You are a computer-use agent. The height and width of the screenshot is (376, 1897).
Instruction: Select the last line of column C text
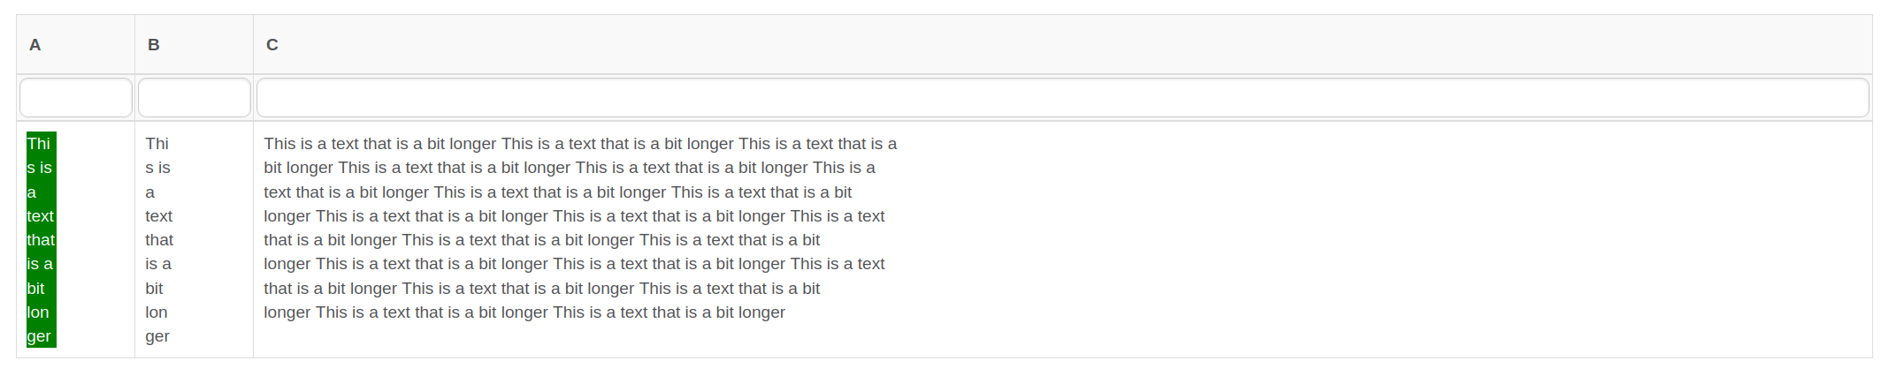click(x=524, y=312)
